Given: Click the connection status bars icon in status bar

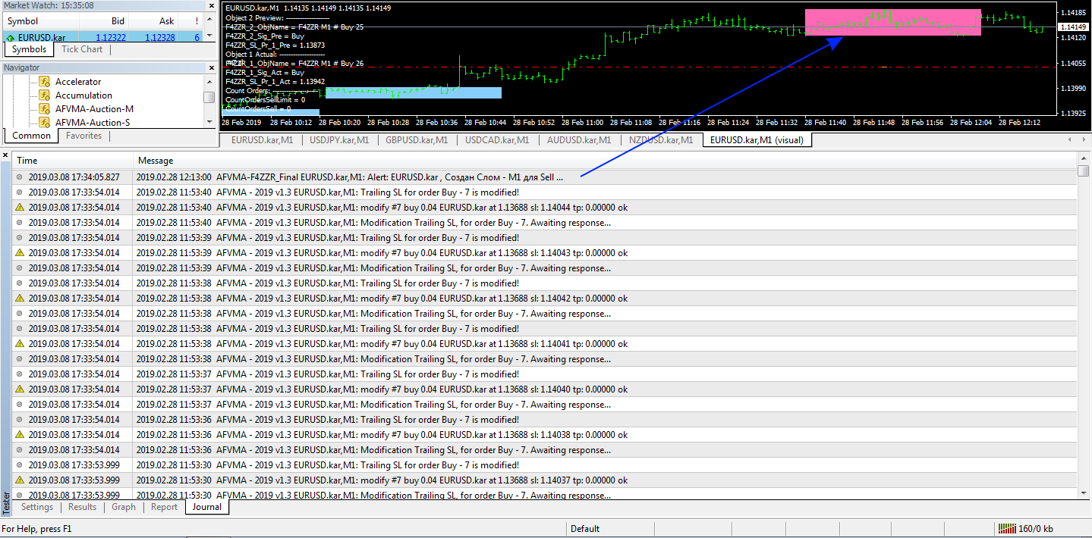Looking at the screenshot, I should (x=1006, y=529).
